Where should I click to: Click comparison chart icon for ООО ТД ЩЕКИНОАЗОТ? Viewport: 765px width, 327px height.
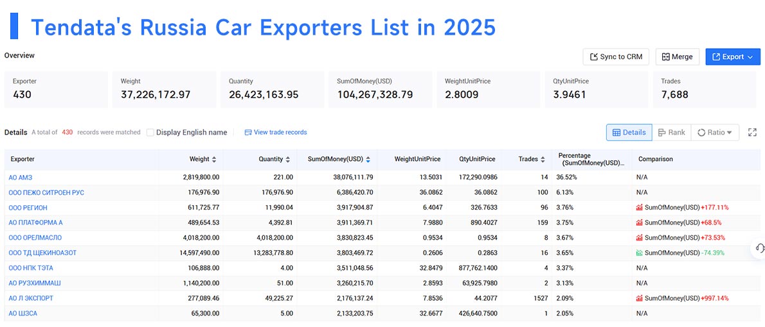point(639,253)
